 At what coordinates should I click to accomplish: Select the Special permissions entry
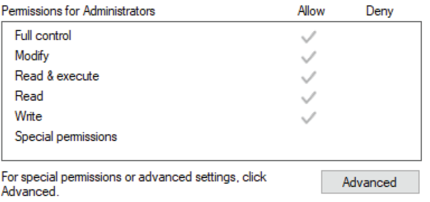(x=66, y=137)
